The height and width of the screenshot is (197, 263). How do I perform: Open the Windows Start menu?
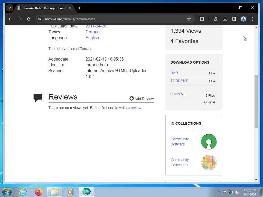point(7,192)
